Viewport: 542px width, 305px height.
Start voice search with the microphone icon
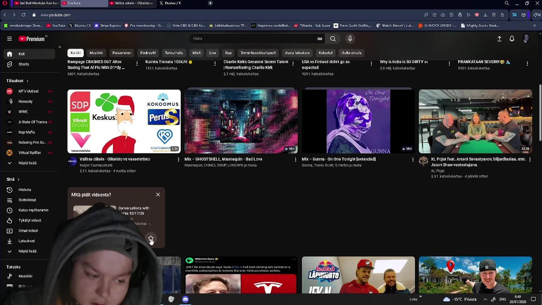click(x=350, y=39)
